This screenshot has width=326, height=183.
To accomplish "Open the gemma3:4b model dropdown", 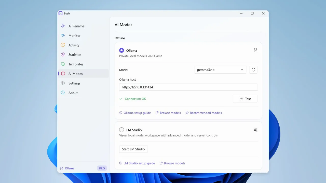I will [220, 70].
